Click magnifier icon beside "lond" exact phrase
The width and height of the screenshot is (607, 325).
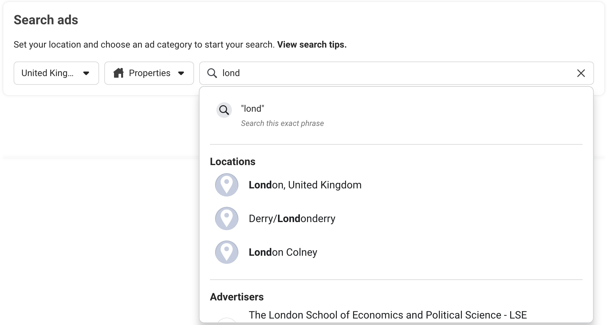pyautogui.click(x=224, y=110)
